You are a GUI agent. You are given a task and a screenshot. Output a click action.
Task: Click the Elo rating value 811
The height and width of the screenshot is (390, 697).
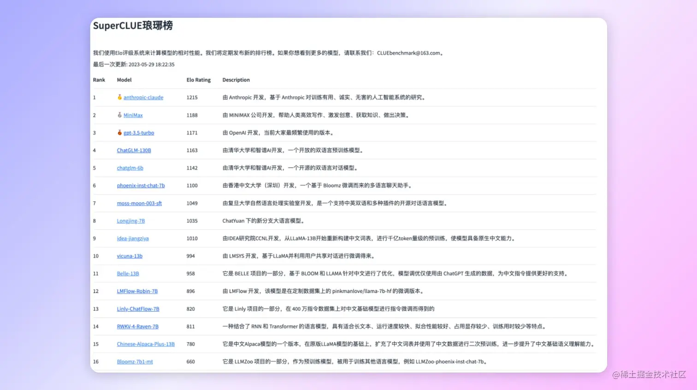pos(191,326)
